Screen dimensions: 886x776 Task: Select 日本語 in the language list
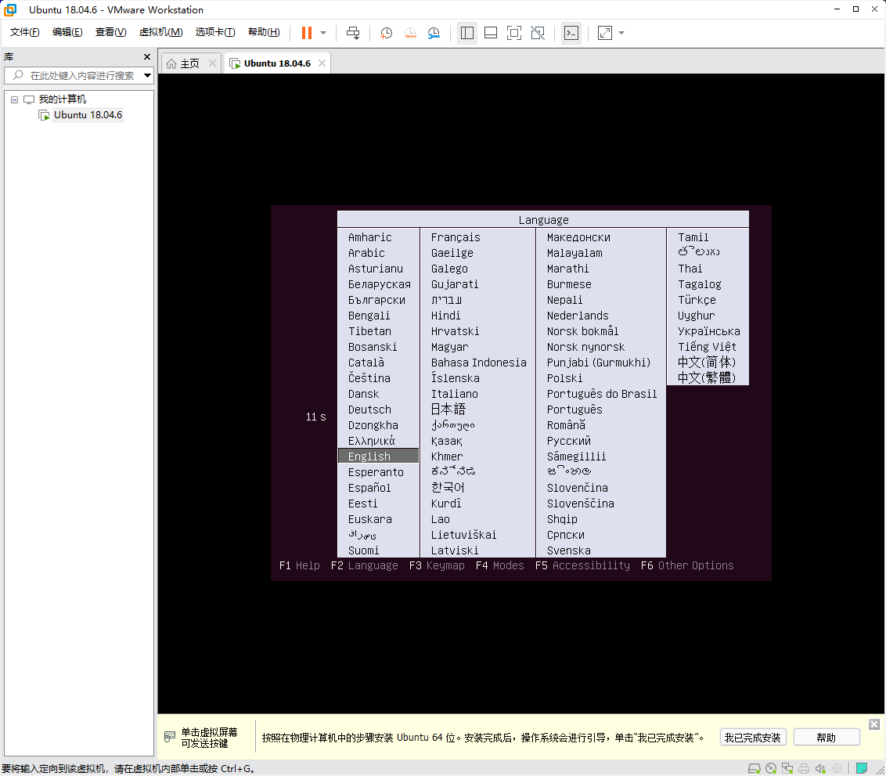coord(448,410)
